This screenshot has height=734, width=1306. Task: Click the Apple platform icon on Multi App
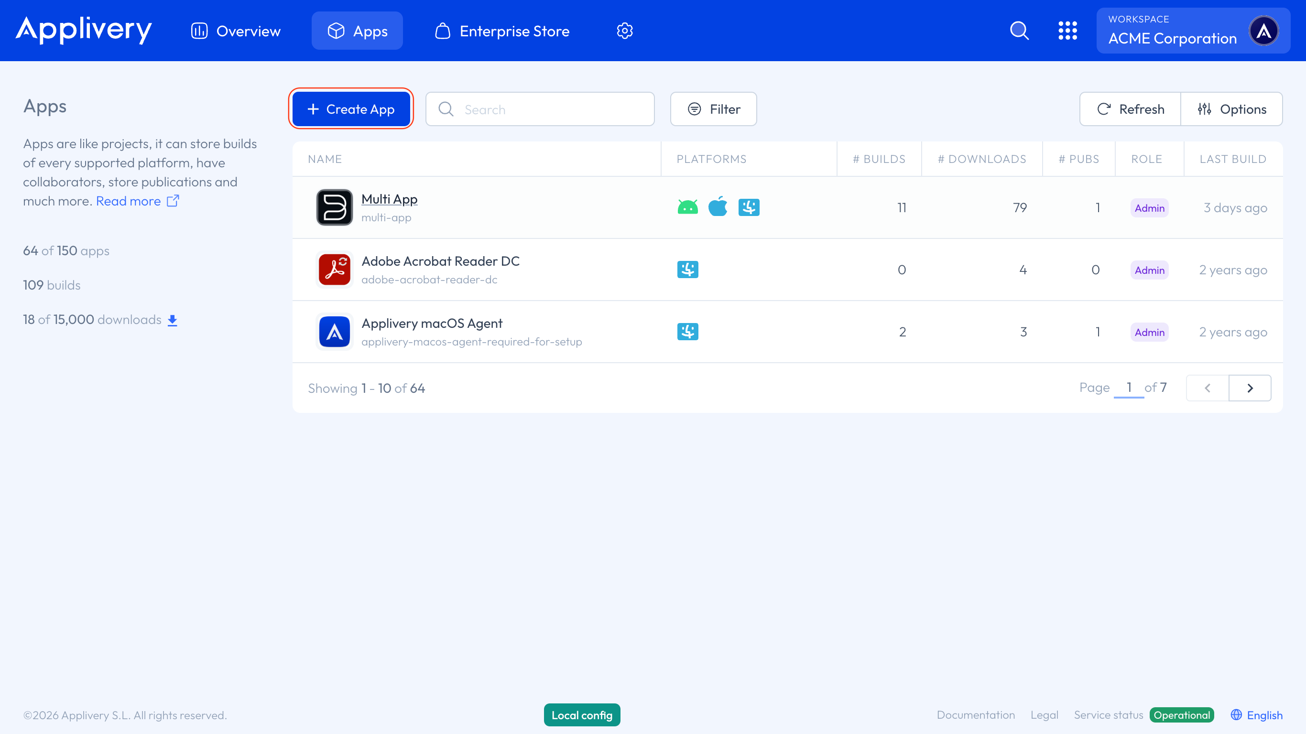click(718, 207)
